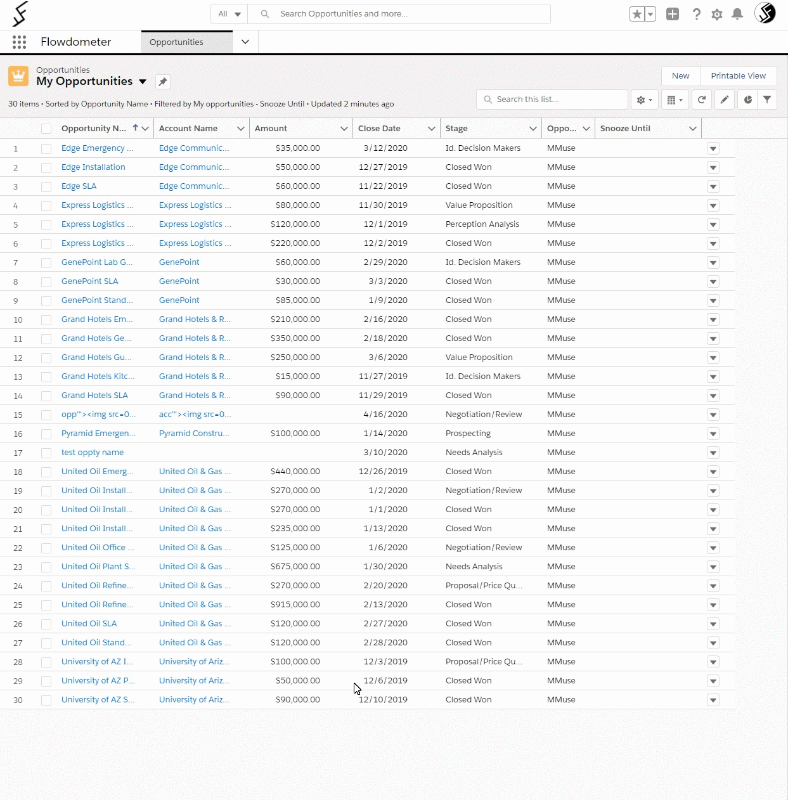Toggle the select-all rows checkbox
This screenshot has height=800, width=788.
coord(46,129)
